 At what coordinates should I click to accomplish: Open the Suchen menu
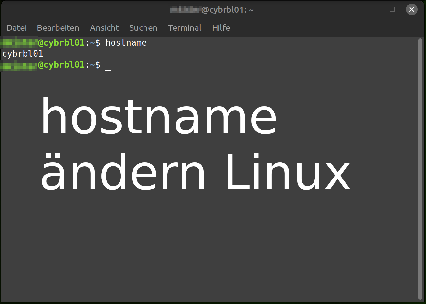click(x=143, y=28)
